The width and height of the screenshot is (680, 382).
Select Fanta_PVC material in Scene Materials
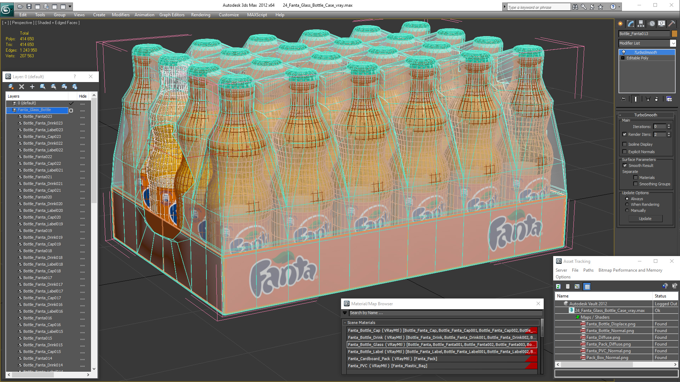pos(442,366)
